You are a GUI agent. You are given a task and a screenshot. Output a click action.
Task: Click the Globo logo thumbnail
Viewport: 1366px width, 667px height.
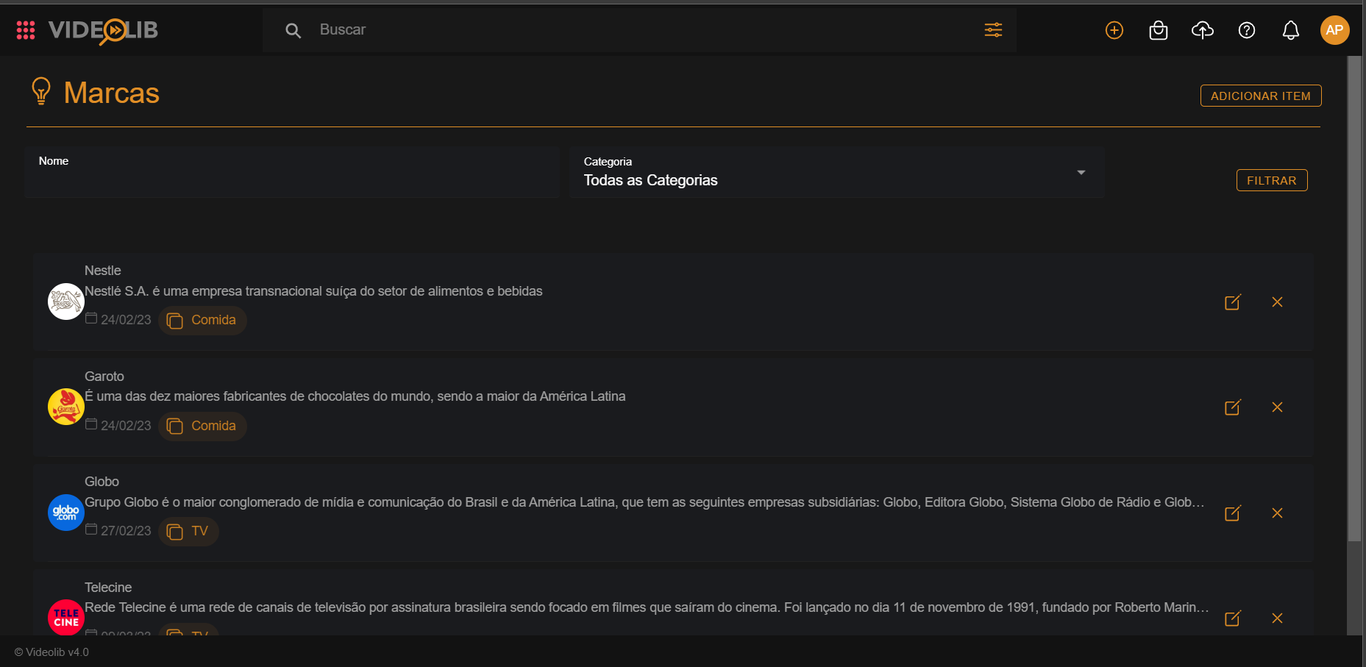tap(66, 513)
